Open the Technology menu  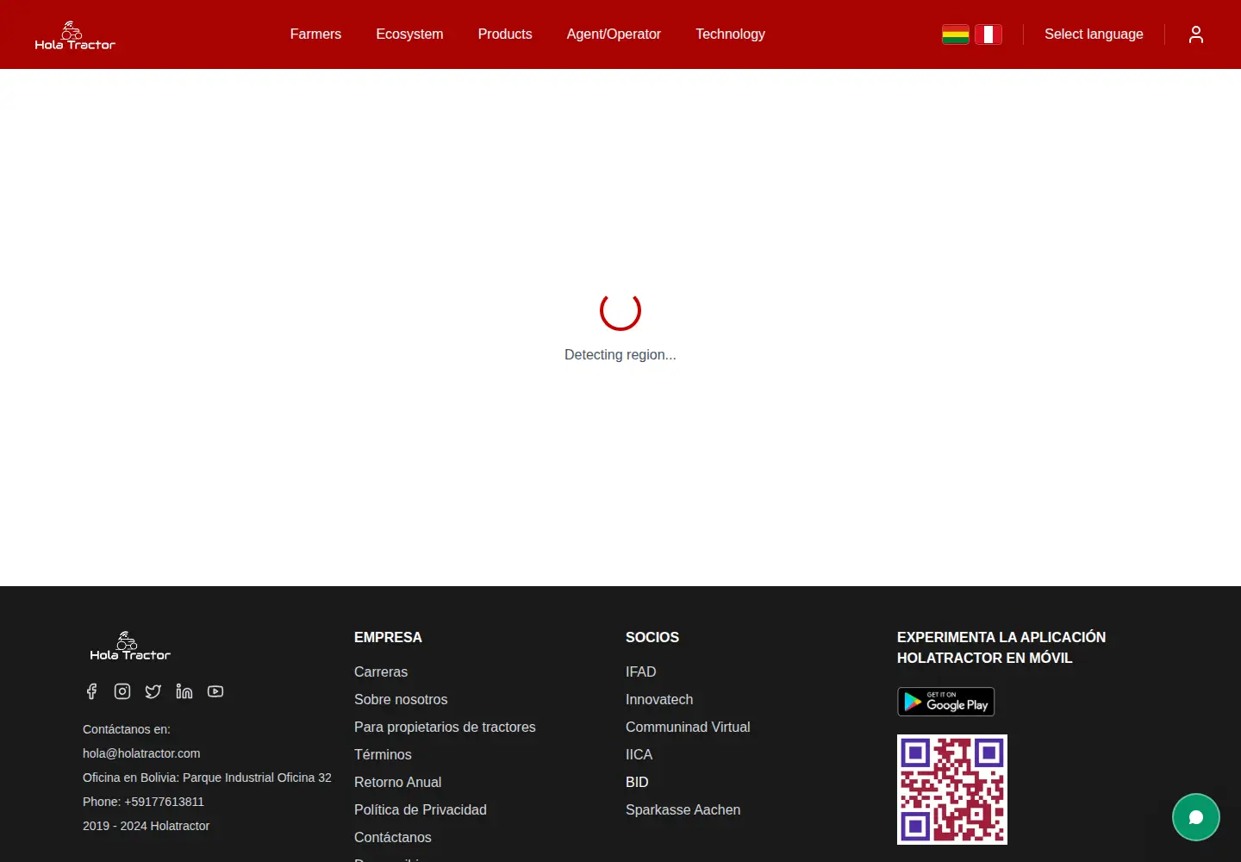click(730, 34)
